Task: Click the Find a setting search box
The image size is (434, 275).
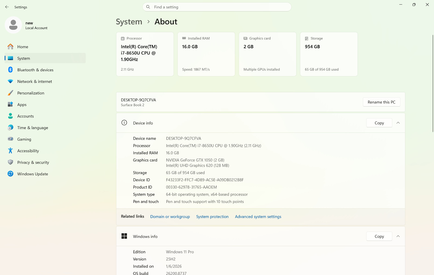Action: point(217,7)
